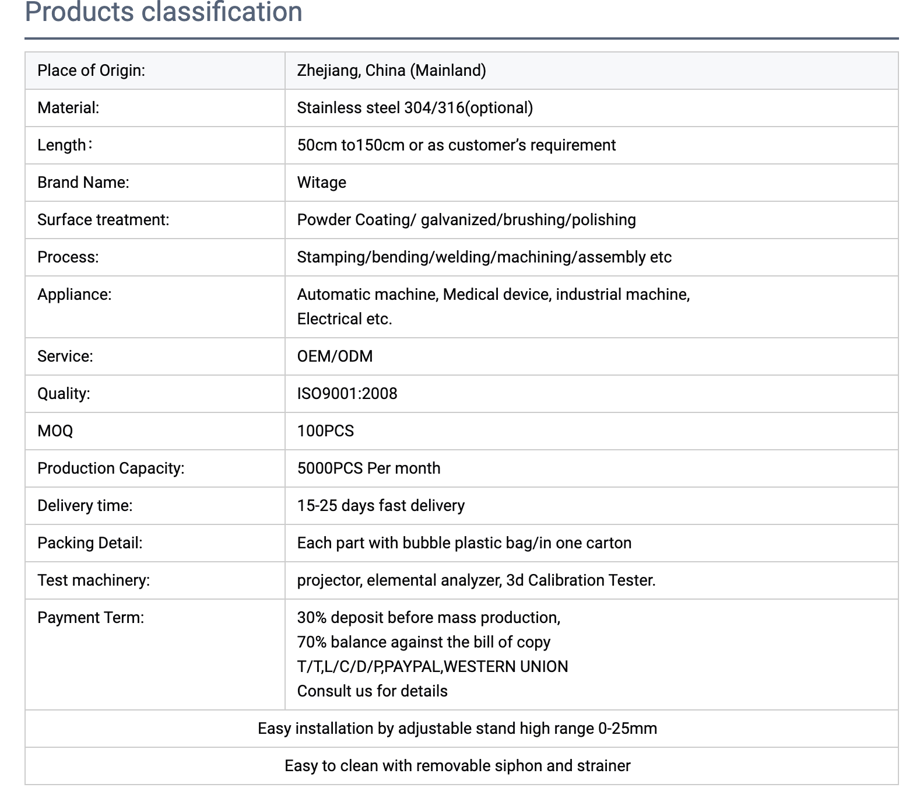This screenshot has height=791, width=913.
Task: Select 'Zhejiang, China (Mainland)' value
Action: pyautogui.click(x=391, y=71)
